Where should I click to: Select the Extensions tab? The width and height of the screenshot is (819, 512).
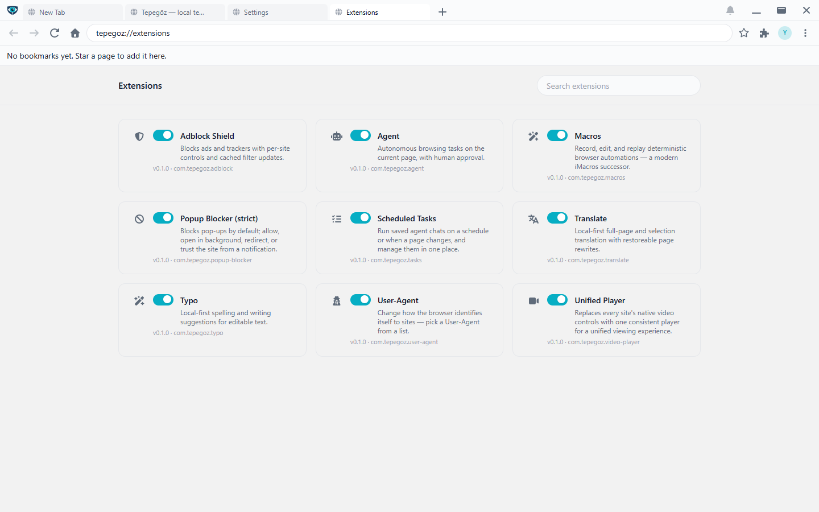click(x=380, y=12)
